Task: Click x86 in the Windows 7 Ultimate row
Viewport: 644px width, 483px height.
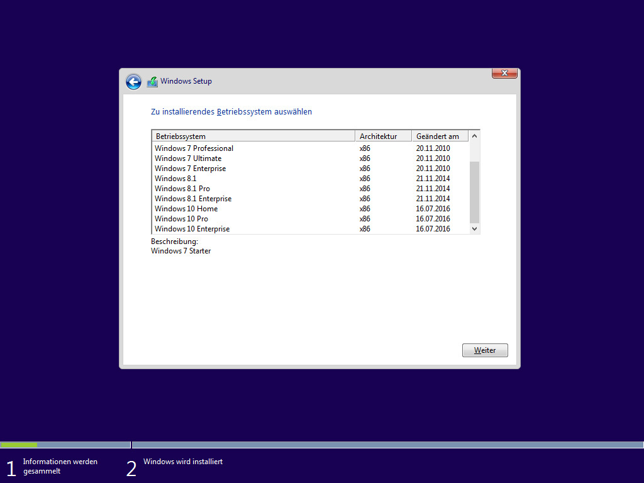Action: [x=365, y=158]
